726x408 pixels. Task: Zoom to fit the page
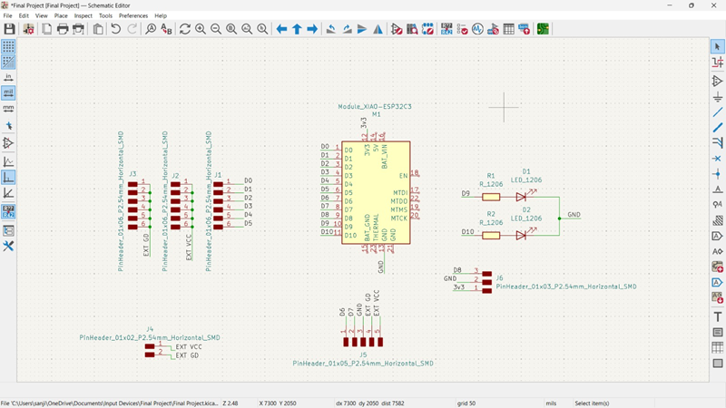pyautogui.click(x=231, y=29)
